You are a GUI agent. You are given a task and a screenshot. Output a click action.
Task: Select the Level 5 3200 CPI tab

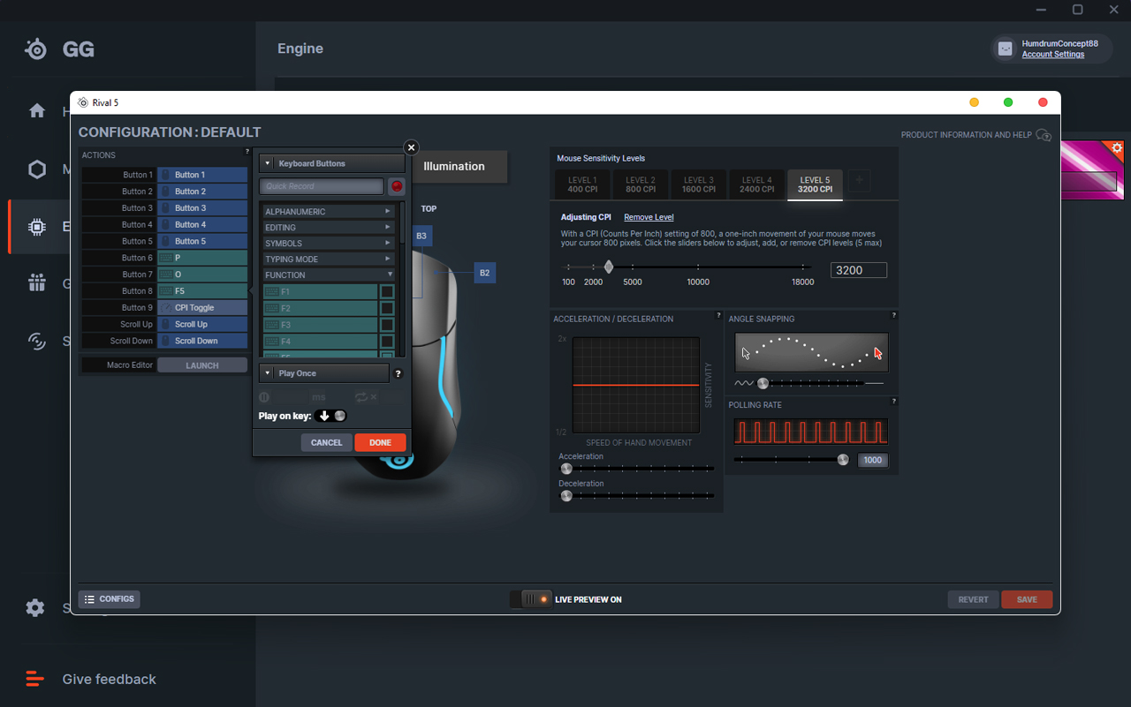[816, 184]
